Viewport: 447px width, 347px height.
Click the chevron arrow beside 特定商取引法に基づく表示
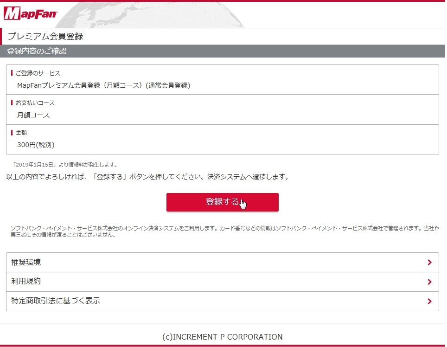pos(429,301)
